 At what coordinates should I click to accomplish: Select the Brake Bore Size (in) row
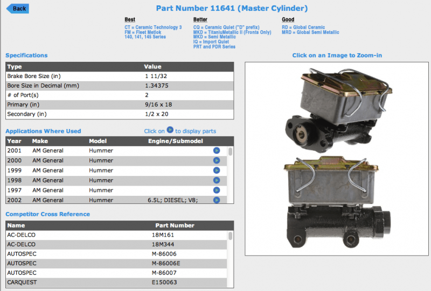pyautogui.click(x=120, y=76)
